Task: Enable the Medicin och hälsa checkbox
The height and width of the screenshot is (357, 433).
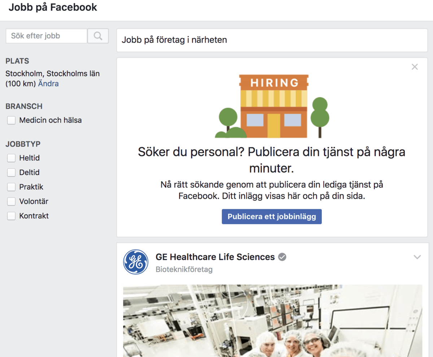Action: pos(12,120)
